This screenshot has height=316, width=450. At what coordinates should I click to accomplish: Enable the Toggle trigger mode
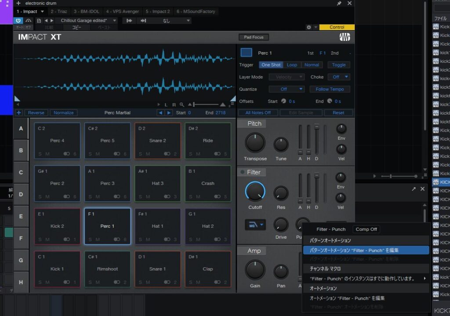(x=339, y=65)
